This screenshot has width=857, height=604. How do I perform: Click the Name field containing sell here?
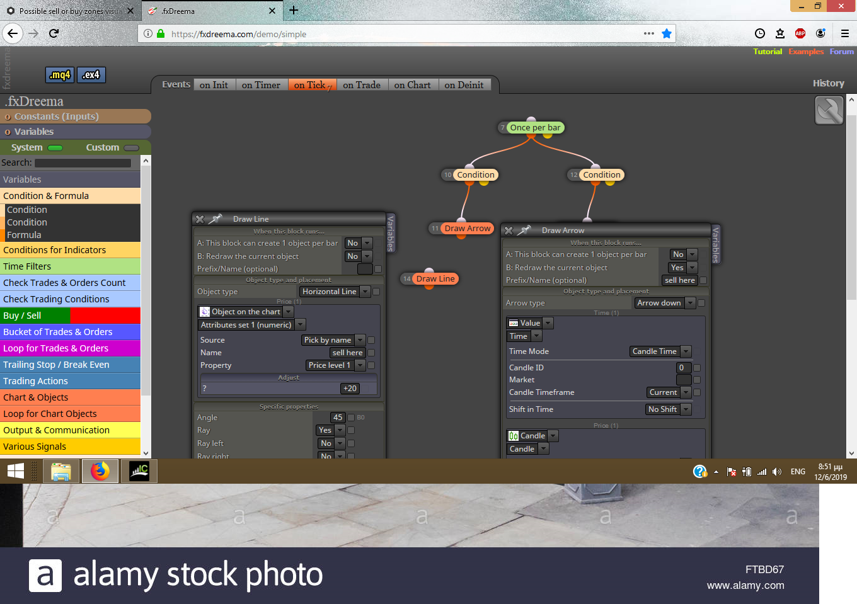click(347, 353)
